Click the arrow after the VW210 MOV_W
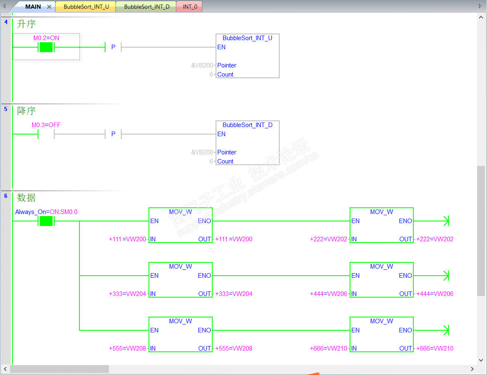 tap(446, 331)
